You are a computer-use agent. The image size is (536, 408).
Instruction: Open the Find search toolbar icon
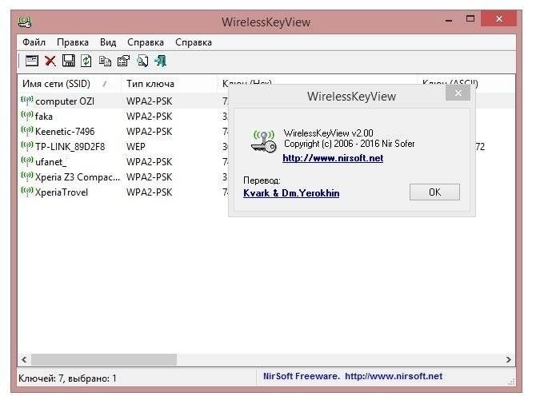(142, 61)
